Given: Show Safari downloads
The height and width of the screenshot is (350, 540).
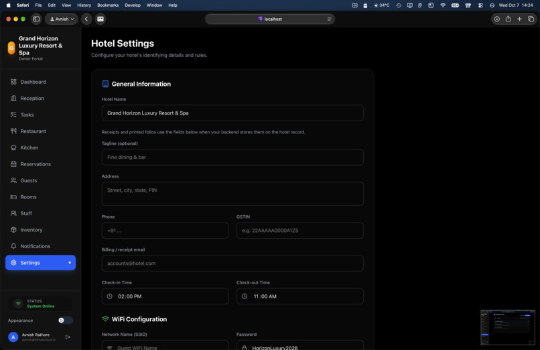Looking at the screenshot, I should (x=497, y=19).
